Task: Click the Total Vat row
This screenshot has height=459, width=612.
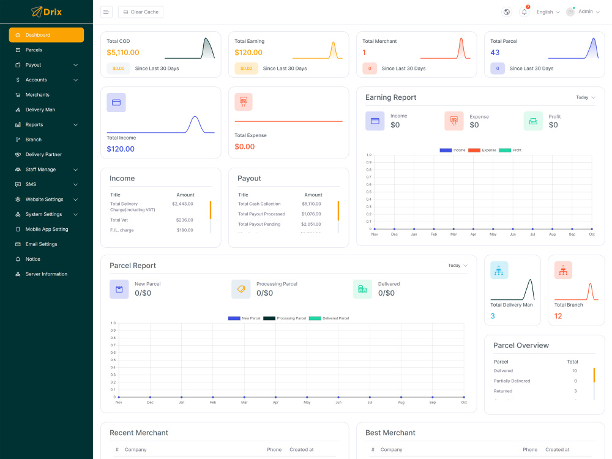Action: tap(152, 220)
